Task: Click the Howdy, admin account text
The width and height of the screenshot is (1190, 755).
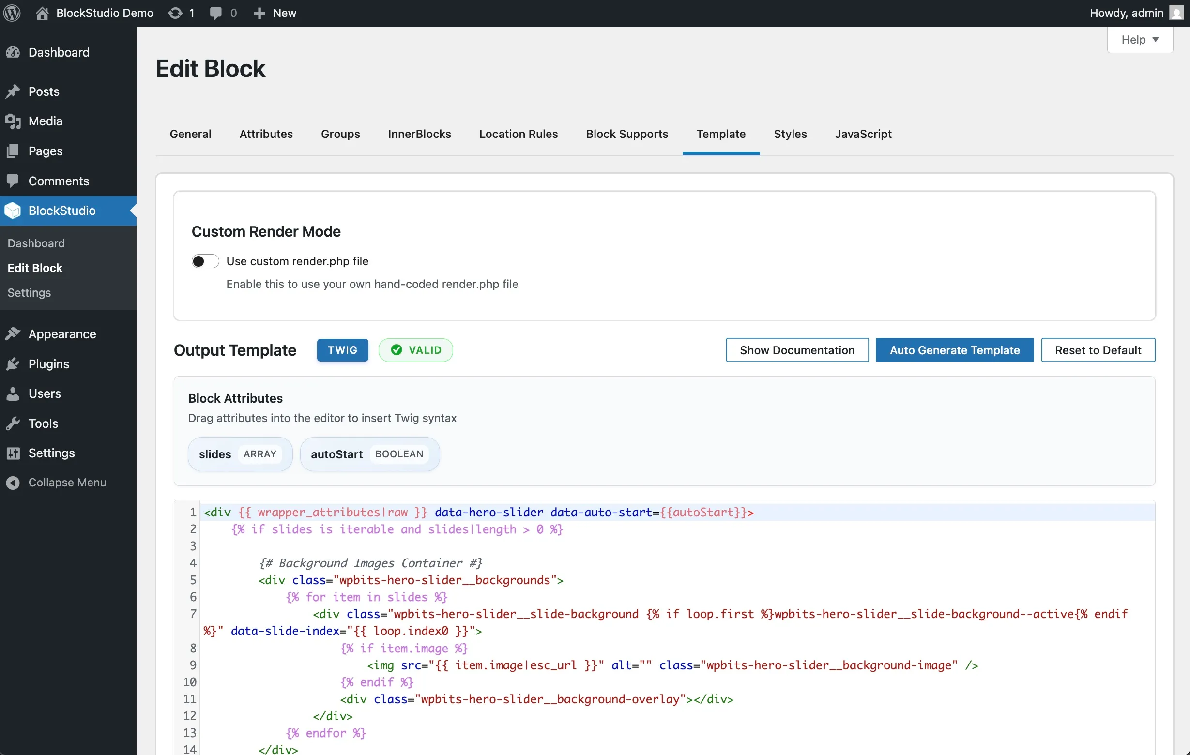Action: [x=1126, y=13]
